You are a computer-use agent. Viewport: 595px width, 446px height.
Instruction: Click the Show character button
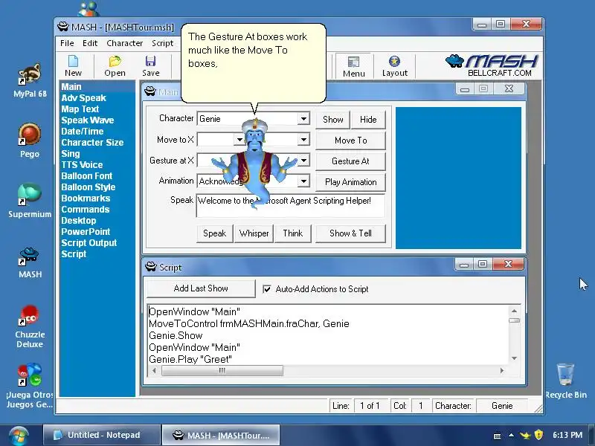tap(332, 120)
